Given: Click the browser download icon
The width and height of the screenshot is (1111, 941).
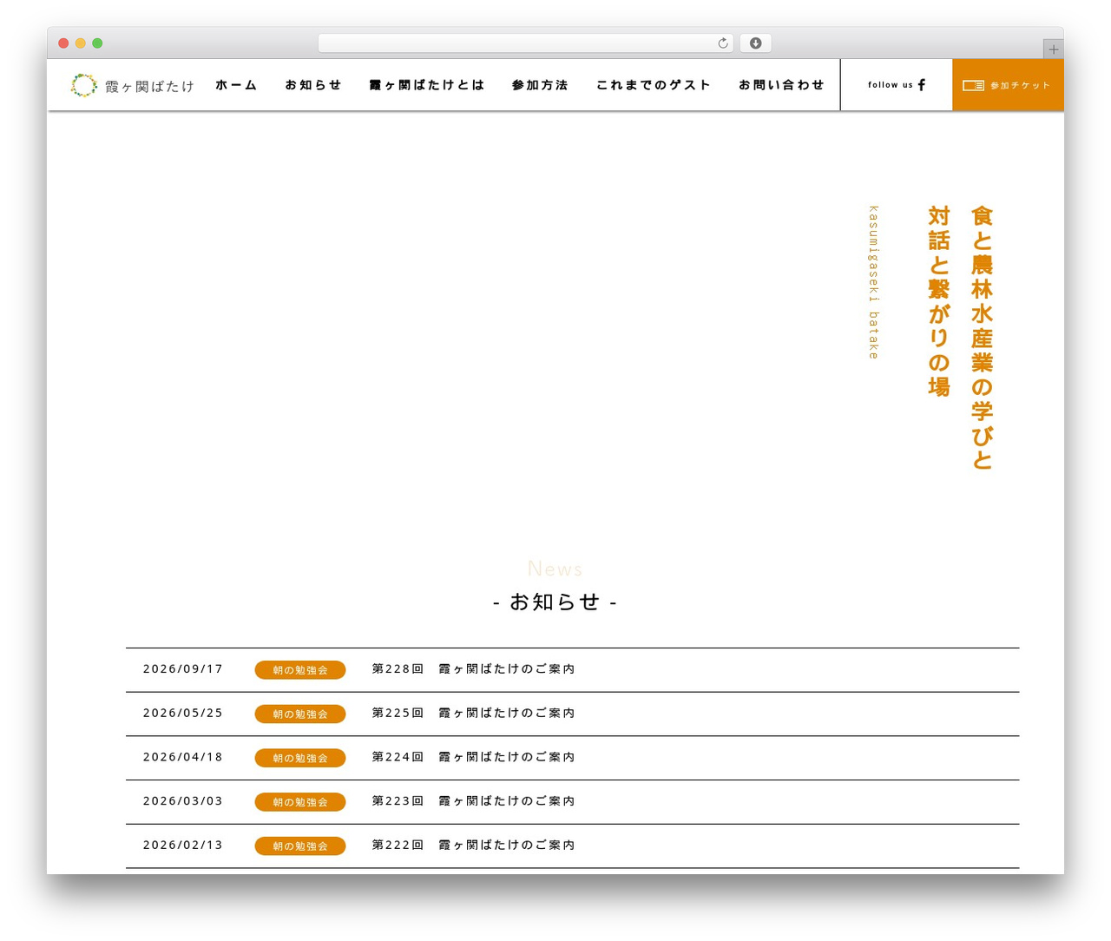Looking at the screenshot, I should (756, 43).
